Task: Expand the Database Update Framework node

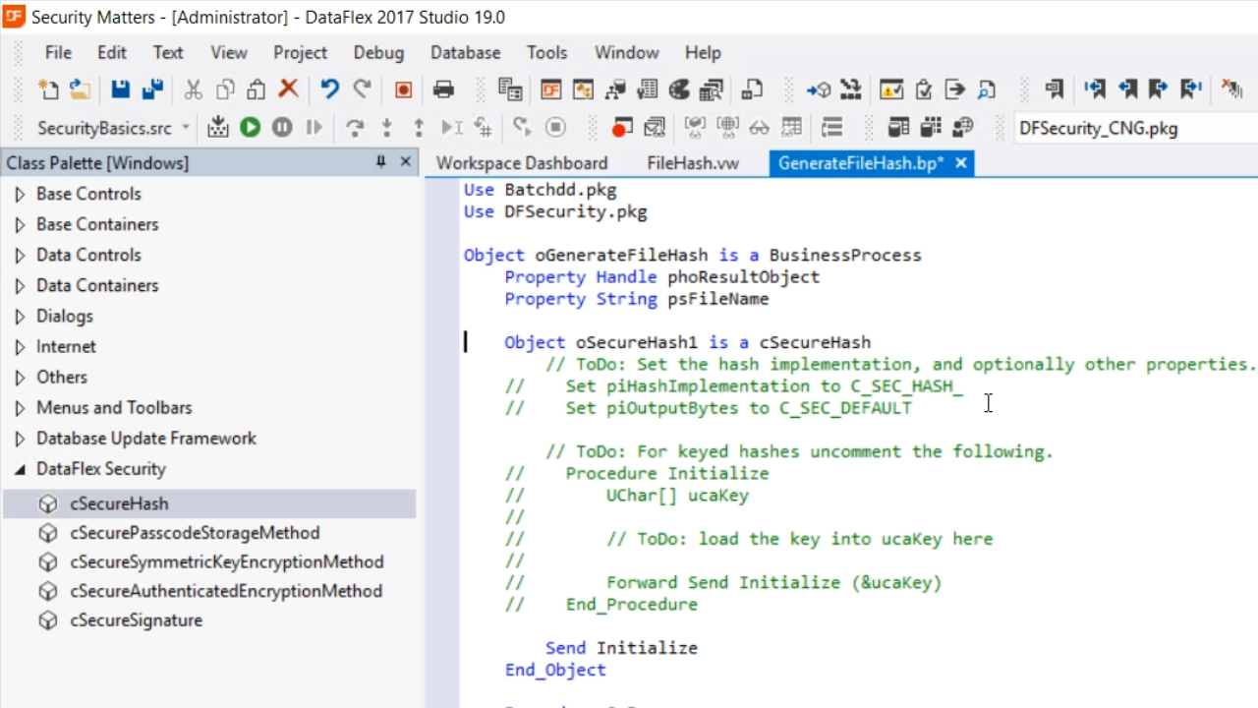Action: click(x=20, y=439)
